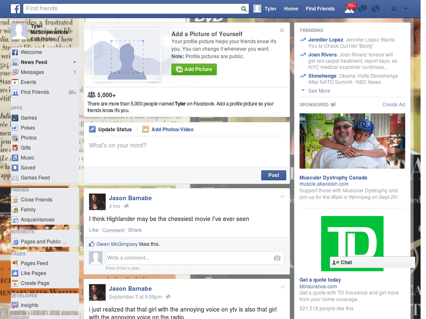The image size is (426, 319).
Task: Click the Gifts icon
Action: 15,148
